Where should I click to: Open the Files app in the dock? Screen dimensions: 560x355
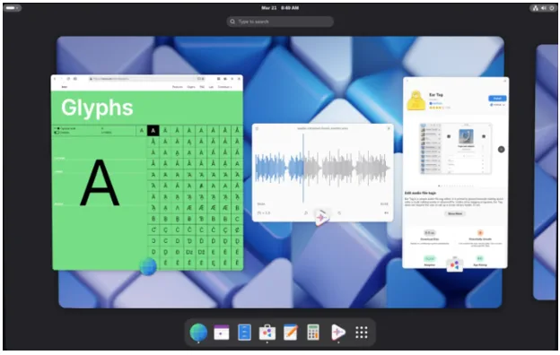[244, 333]
